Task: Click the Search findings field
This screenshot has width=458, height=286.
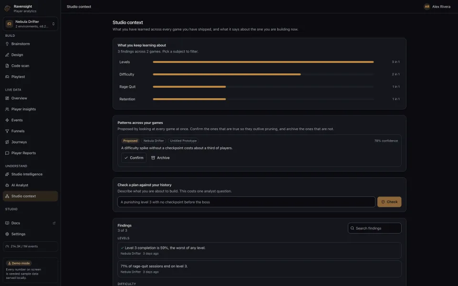Action: (x=375, y=228)
